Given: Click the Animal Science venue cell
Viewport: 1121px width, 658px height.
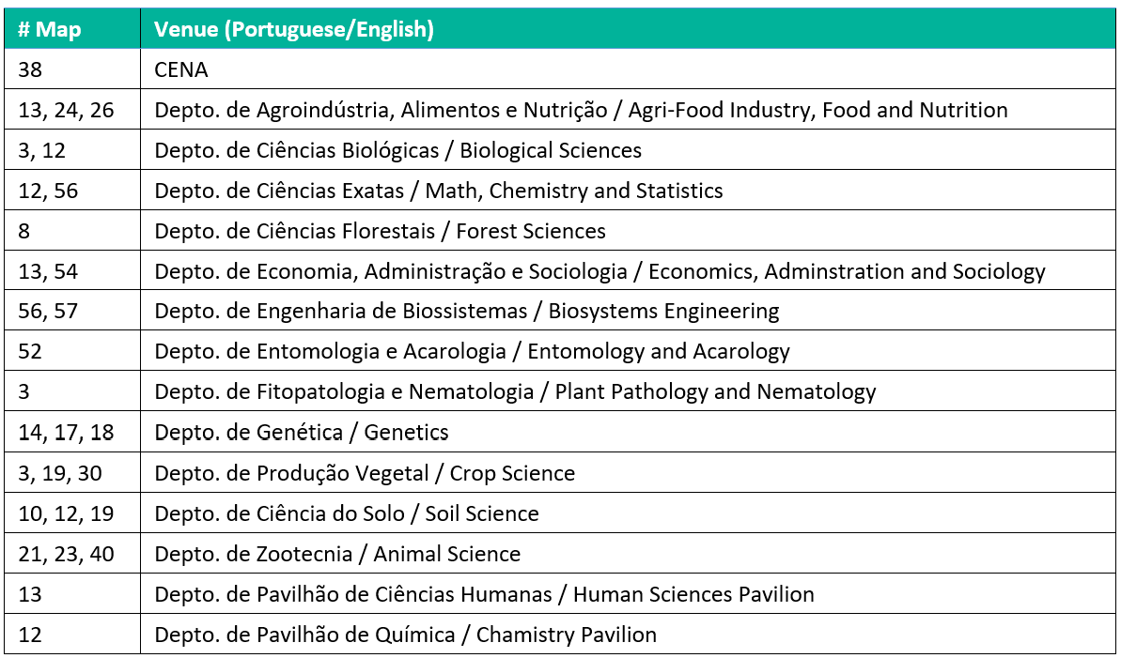Looking at the screenshot, I should click(x=337, y=554).
